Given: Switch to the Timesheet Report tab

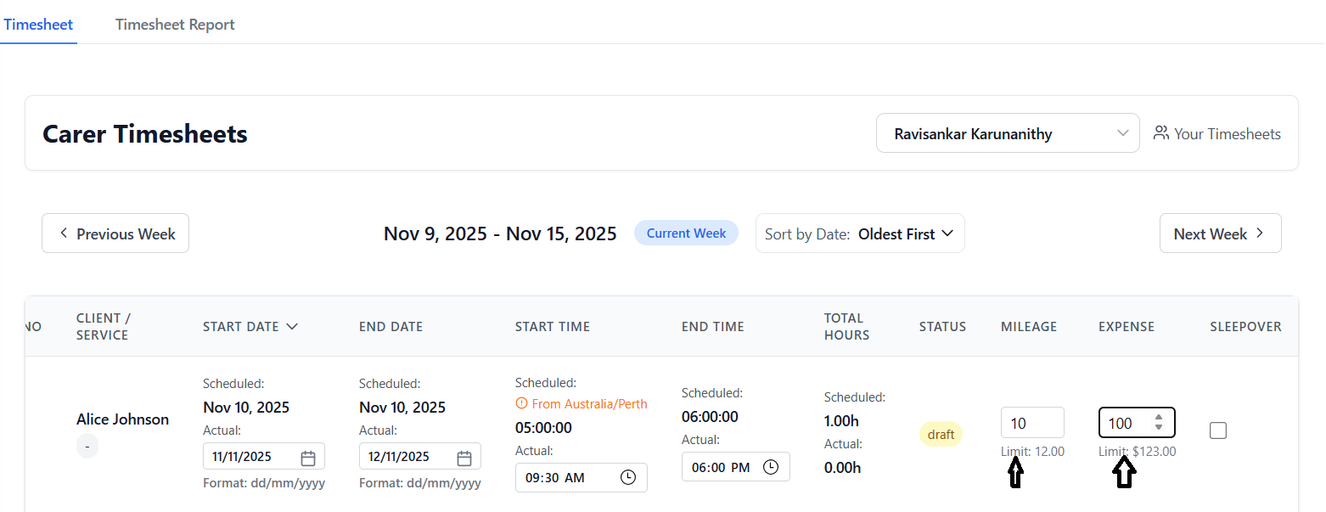Looking at the screenshot, I should click(x=175, y=25).
